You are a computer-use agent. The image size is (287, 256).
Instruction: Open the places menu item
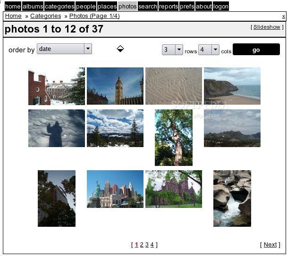coord(107,7)
